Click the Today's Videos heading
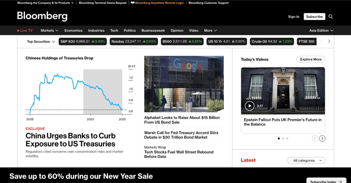 pos(255,59)
